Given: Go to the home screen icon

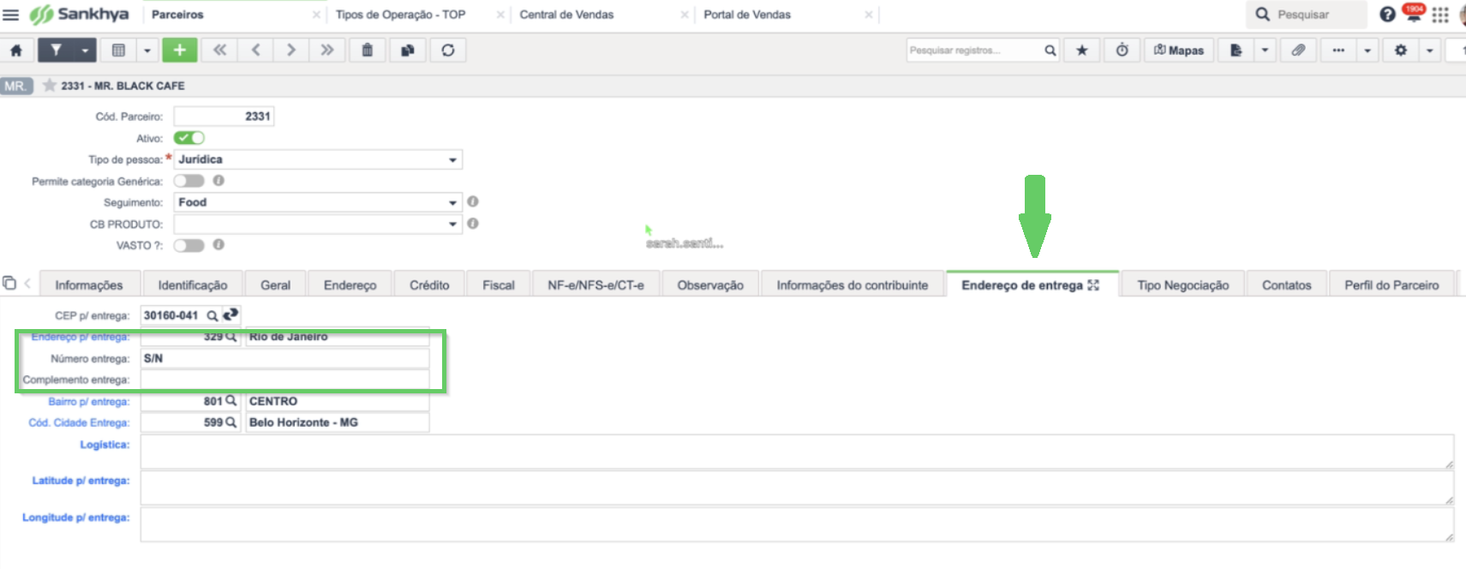Looking at the screenshot, I should click(16, 51).
